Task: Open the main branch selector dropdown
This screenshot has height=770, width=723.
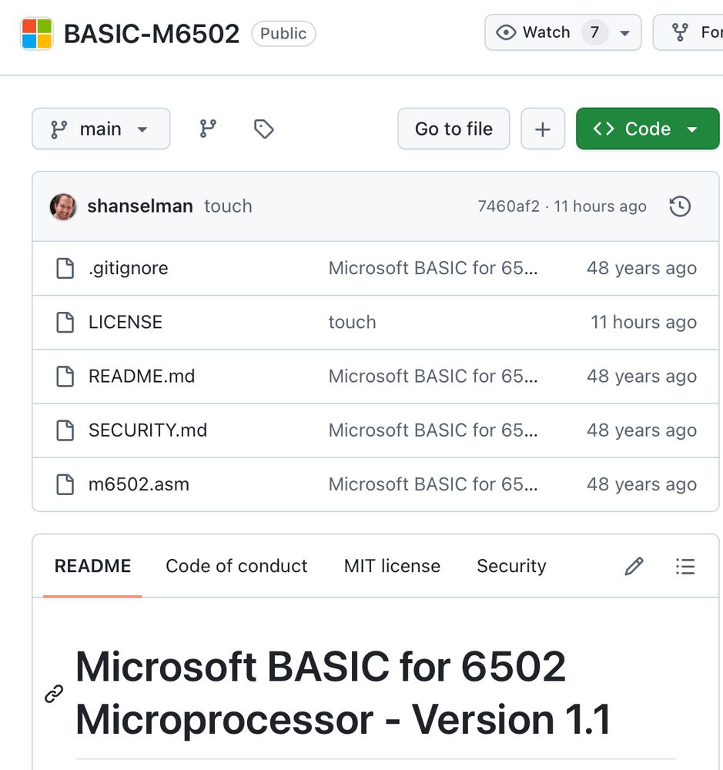Action: (101, 129)
